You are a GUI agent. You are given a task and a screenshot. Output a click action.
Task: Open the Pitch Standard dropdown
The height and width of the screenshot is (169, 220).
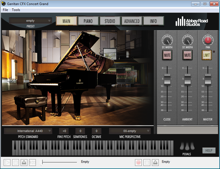click(x=28, y=131)
